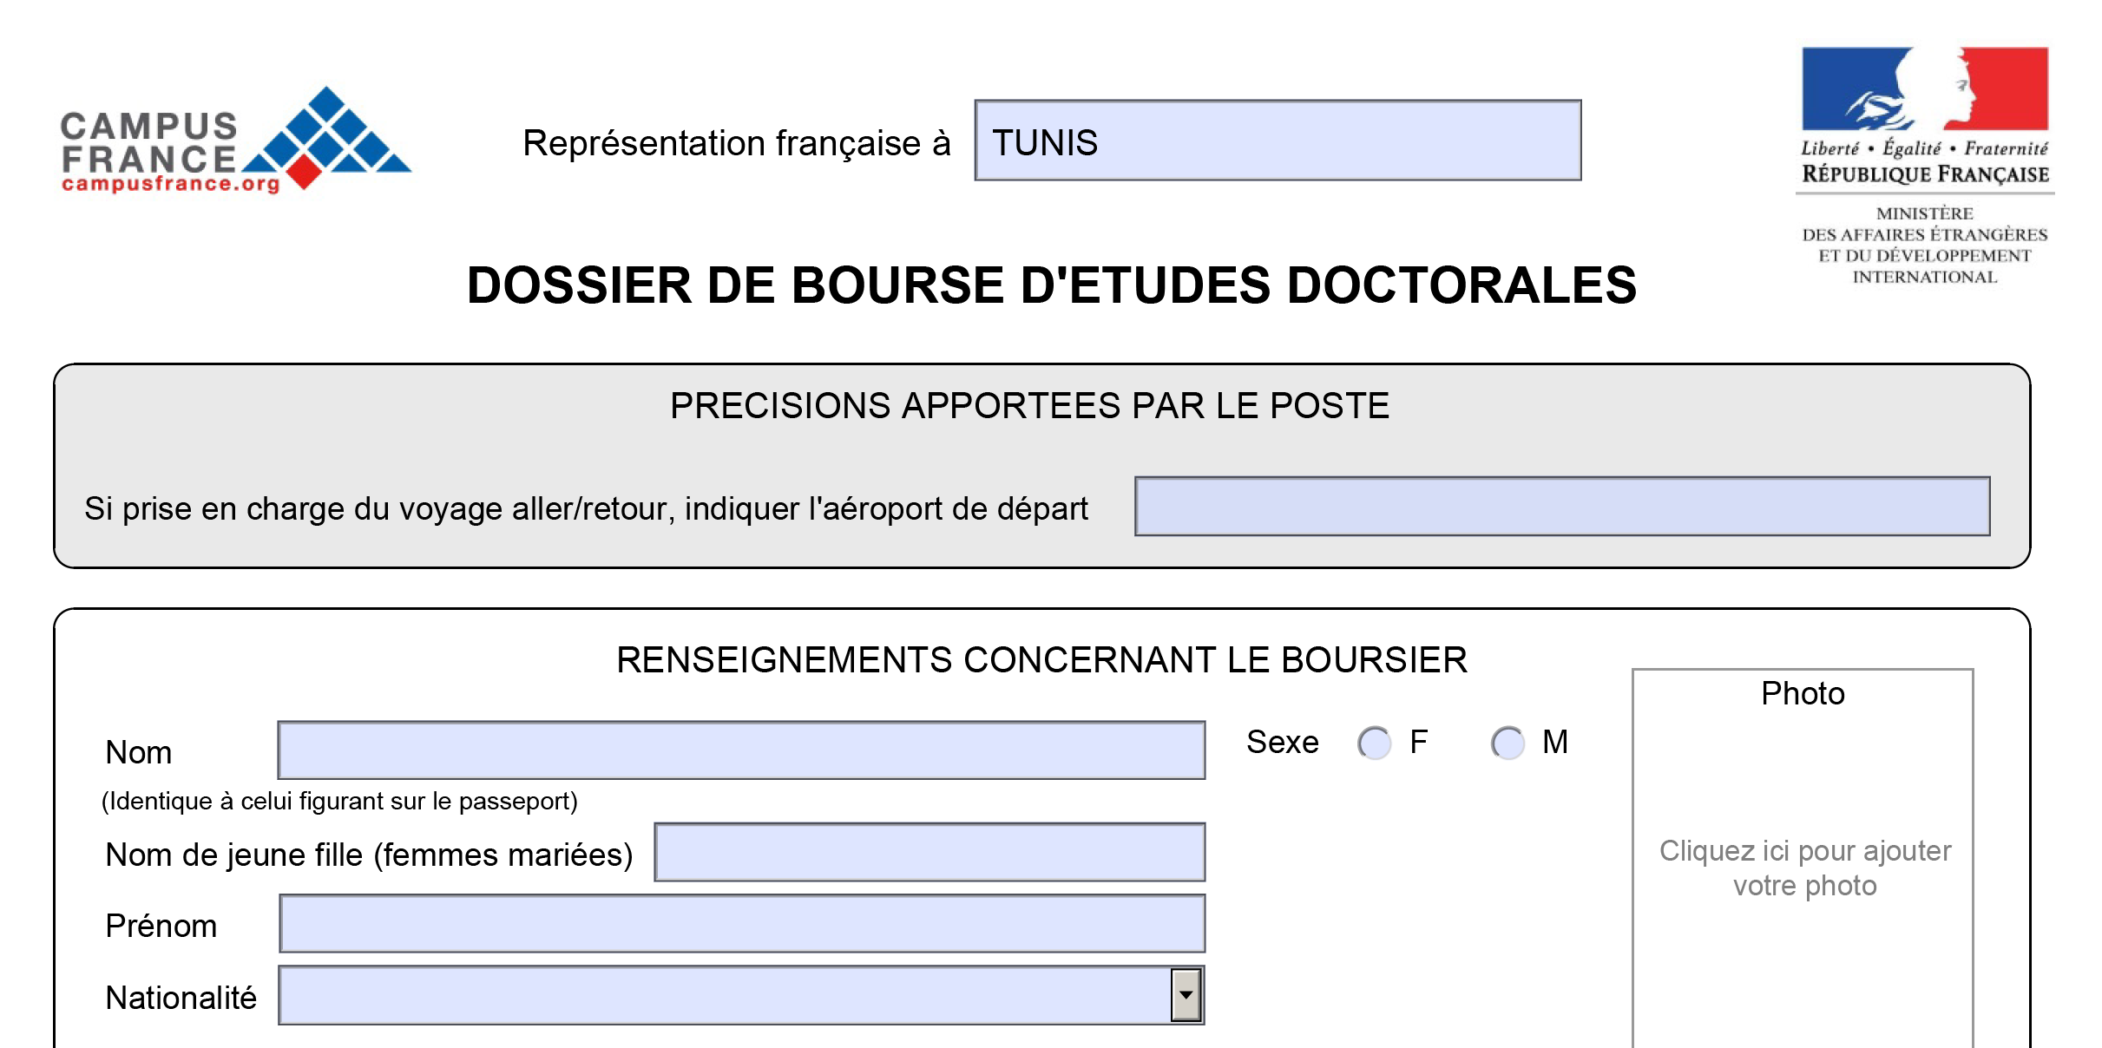Open the Nationalité combo box

(724, 996)
